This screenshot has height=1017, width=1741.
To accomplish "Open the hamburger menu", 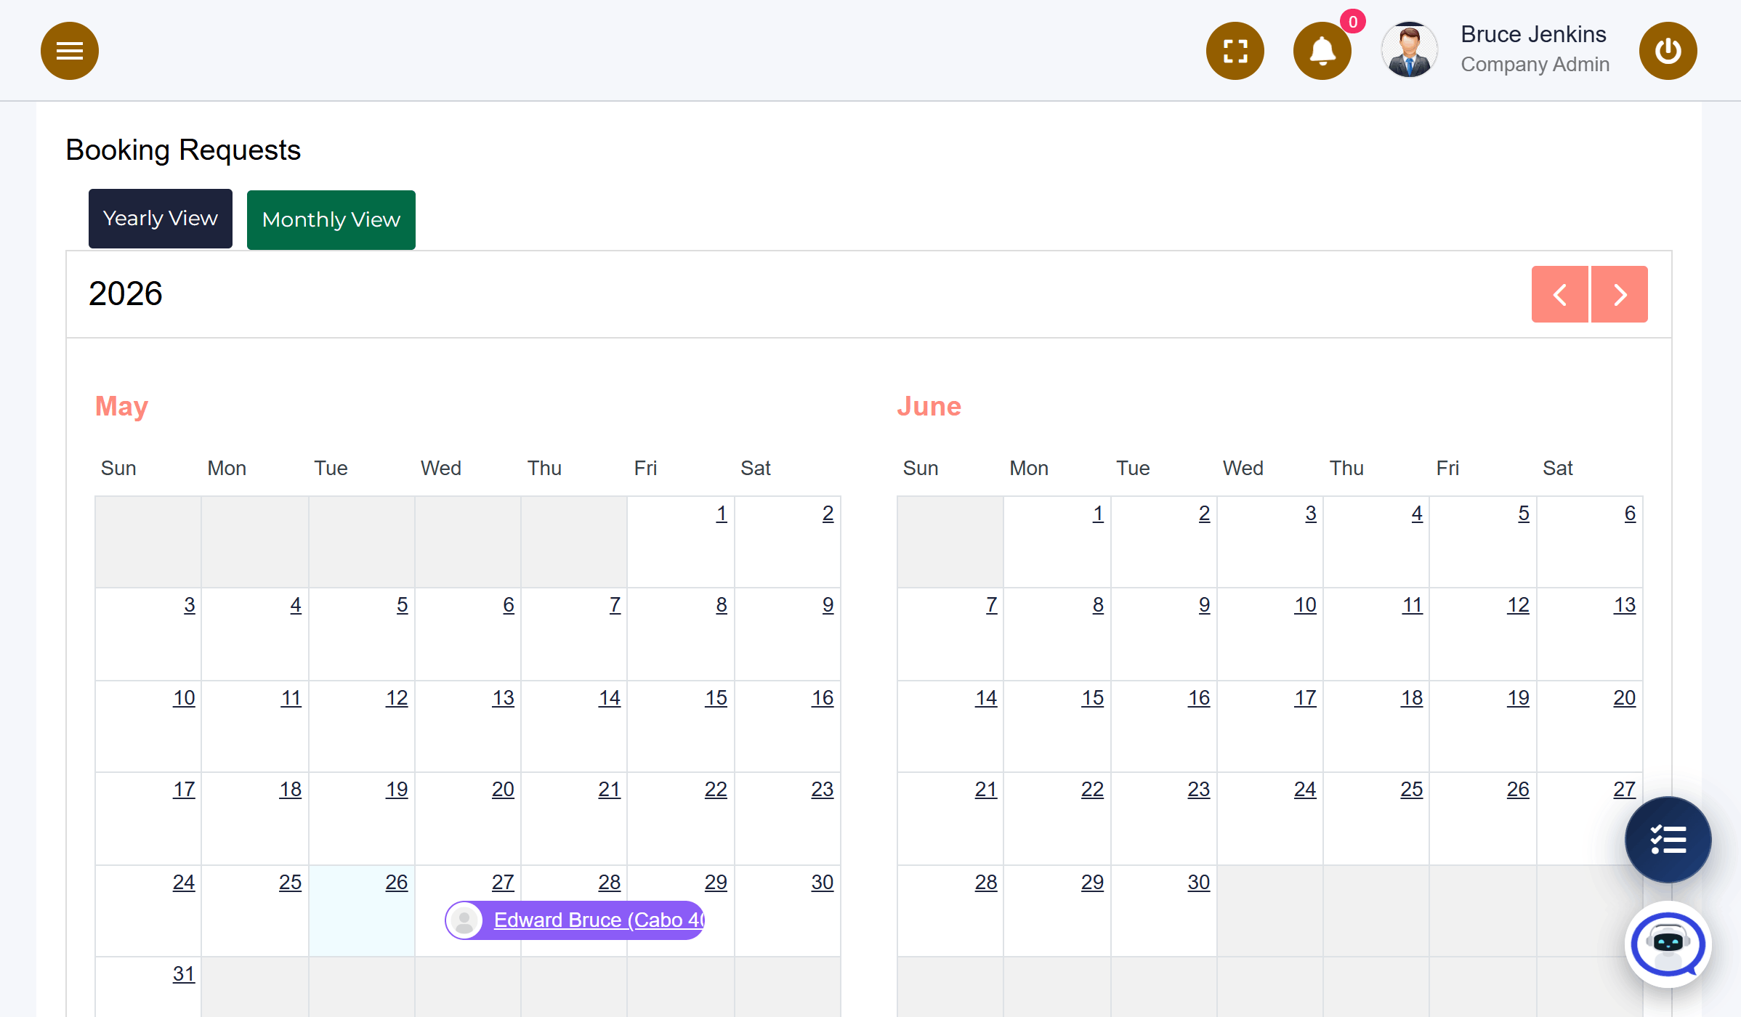I will pos(70,51).
